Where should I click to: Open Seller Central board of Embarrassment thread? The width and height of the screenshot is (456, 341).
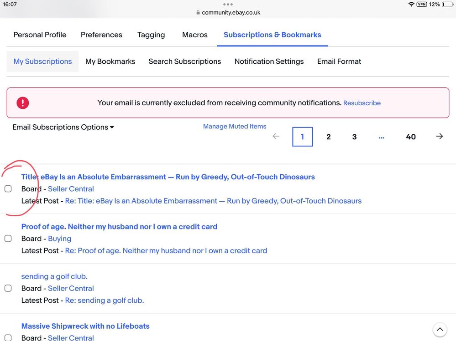click(71, 189)
